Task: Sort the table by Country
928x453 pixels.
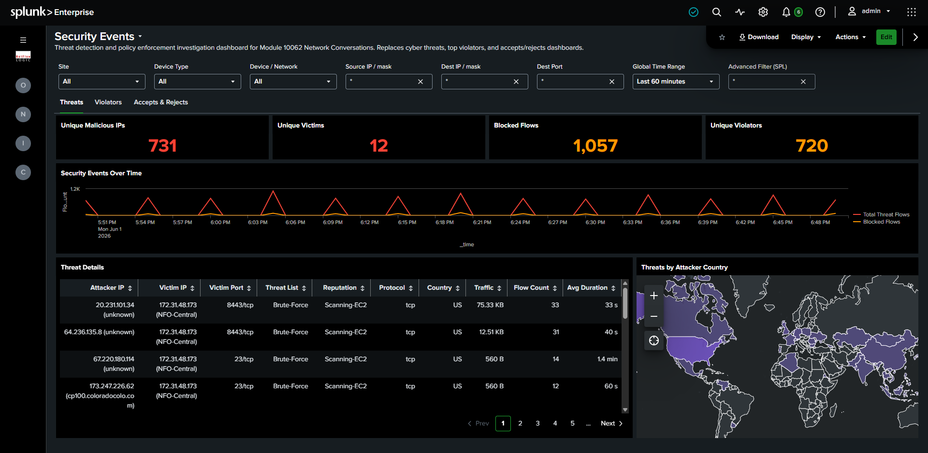Action: (x=443, y=288)
